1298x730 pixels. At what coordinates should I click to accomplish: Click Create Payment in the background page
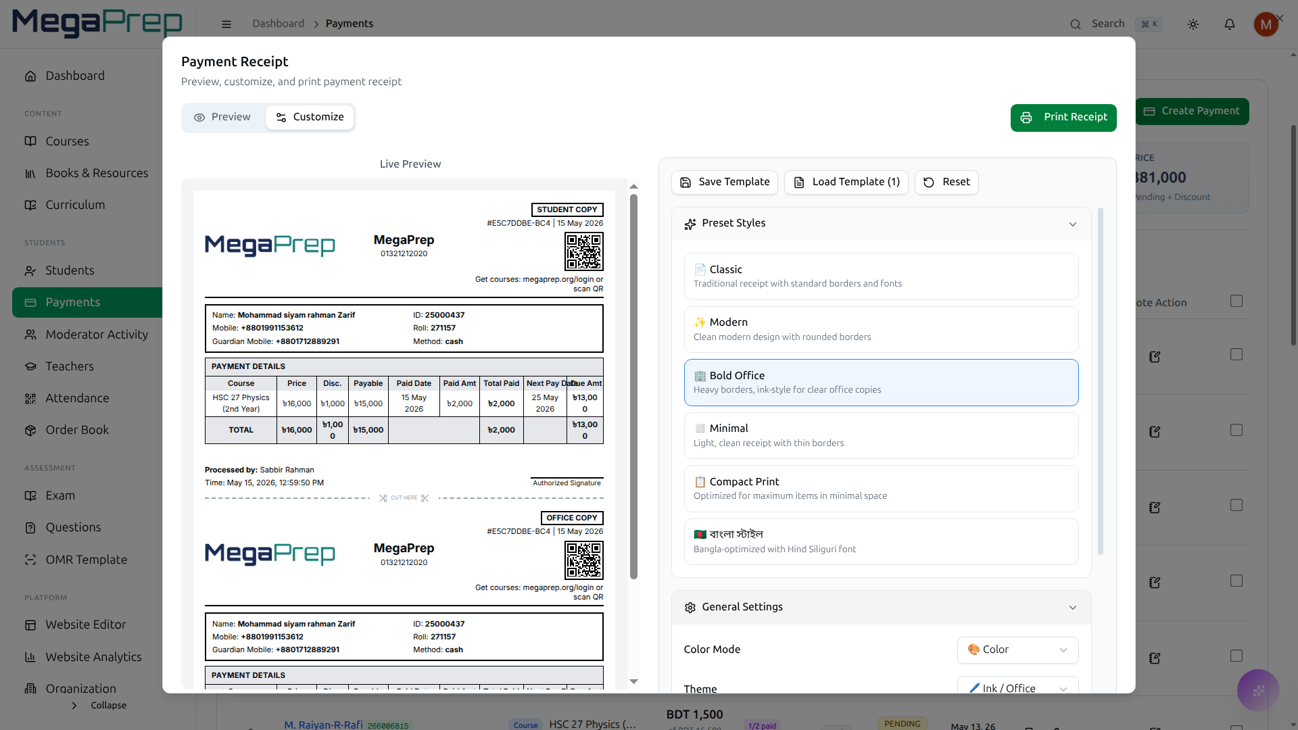pos(1192,112)
